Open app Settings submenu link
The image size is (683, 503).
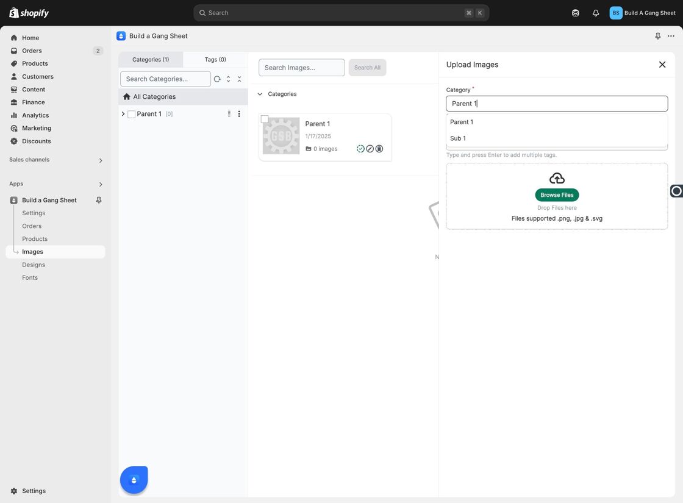(34, 213)
